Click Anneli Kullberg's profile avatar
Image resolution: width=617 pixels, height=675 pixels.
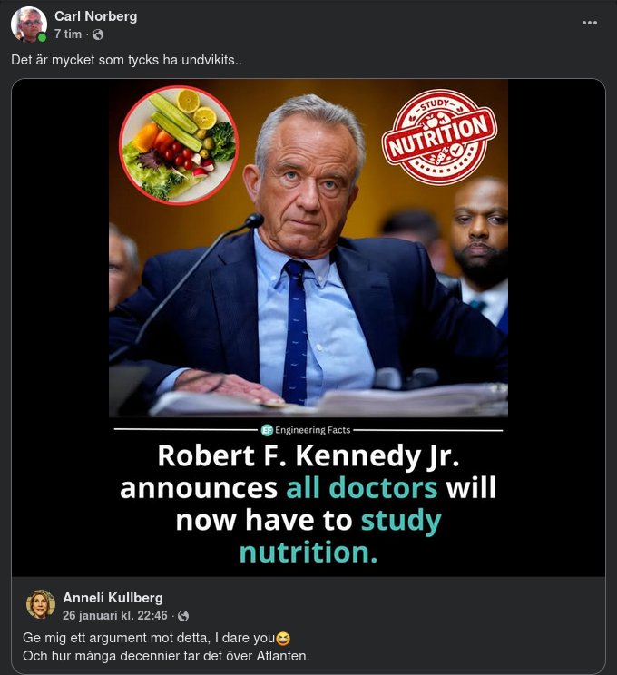(x=41, y=604)
